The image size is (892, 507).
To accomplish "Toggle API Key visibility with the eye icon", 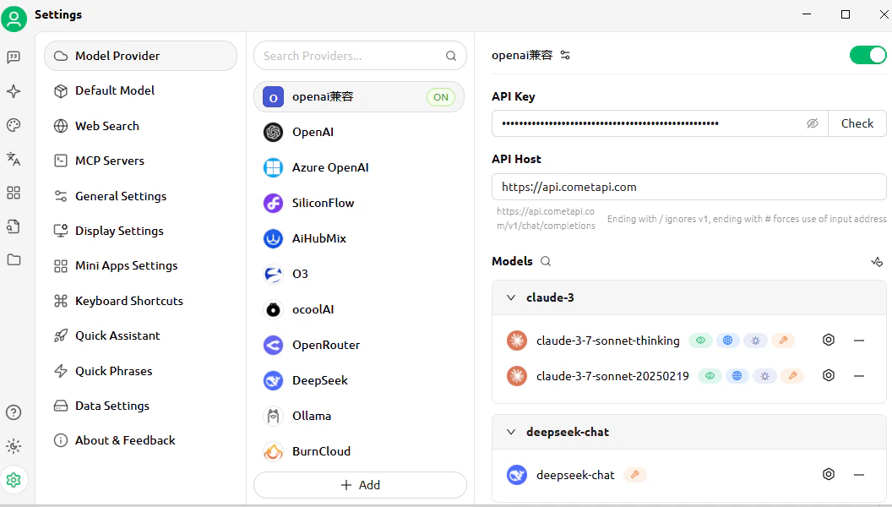I will (813, 123).
